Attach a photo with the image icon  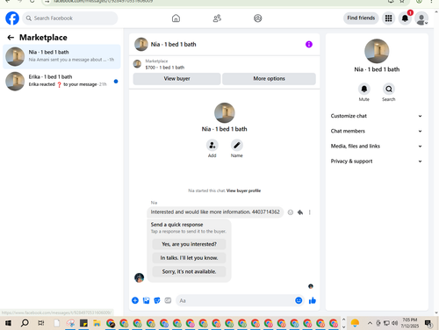point(146,300)
